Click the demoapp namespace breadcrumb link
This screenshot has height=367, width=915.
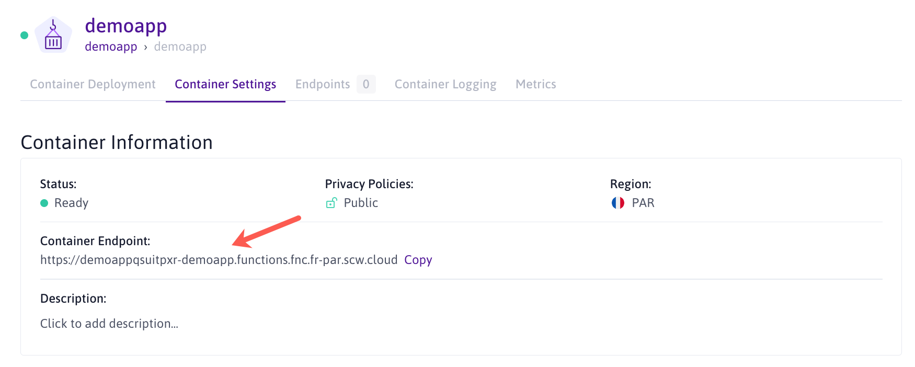coord(111,47)
